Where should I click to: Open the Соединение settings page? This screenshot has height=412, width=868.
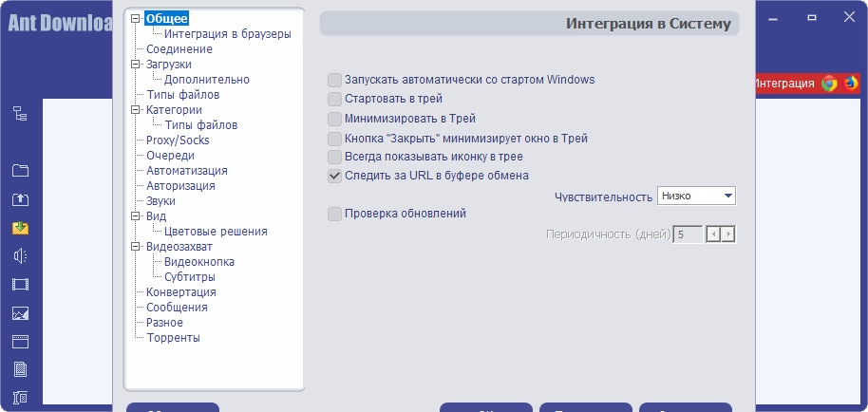[x=179, y=49]
